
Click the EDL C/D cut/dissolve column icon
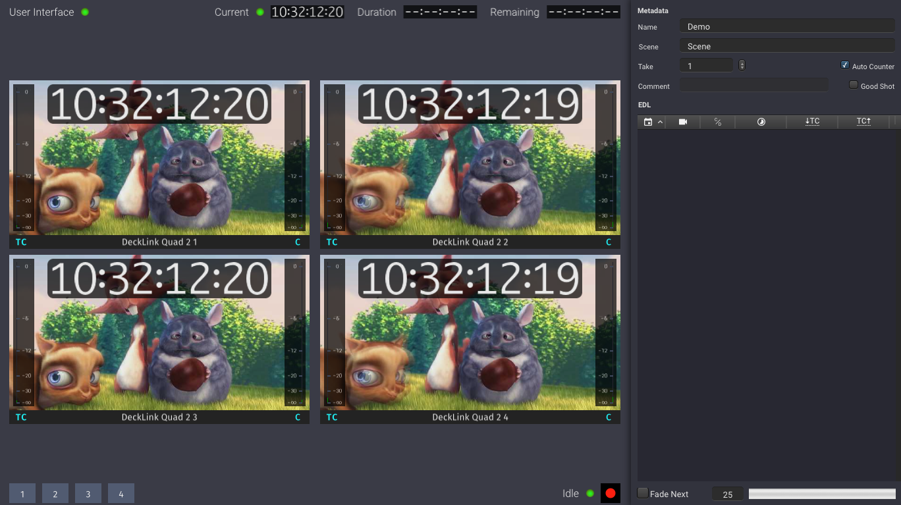[718, 122]
